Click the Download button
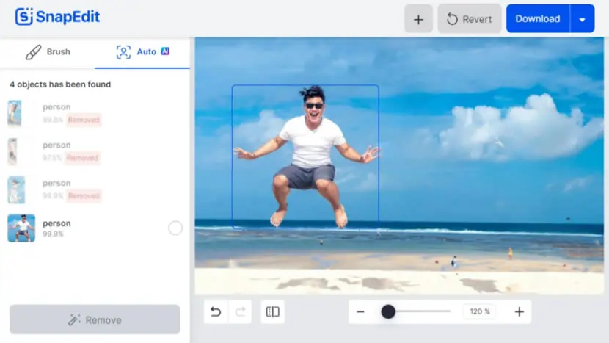 [538, 19]
